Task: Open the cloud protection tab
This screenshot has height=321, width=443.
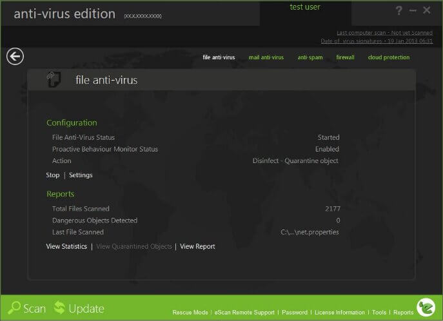Action: pyautogui.click(x=388, y=57)
